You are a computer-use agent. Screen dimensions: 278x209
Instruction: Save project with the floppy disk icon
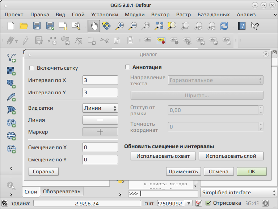point(37,26)
